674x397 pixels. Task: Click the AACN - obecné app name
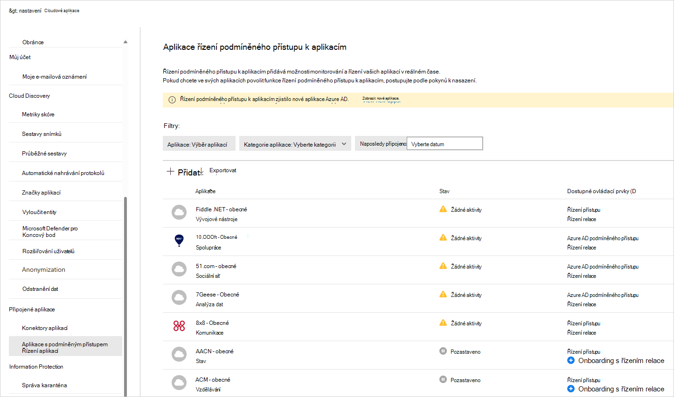pos(215,351)
